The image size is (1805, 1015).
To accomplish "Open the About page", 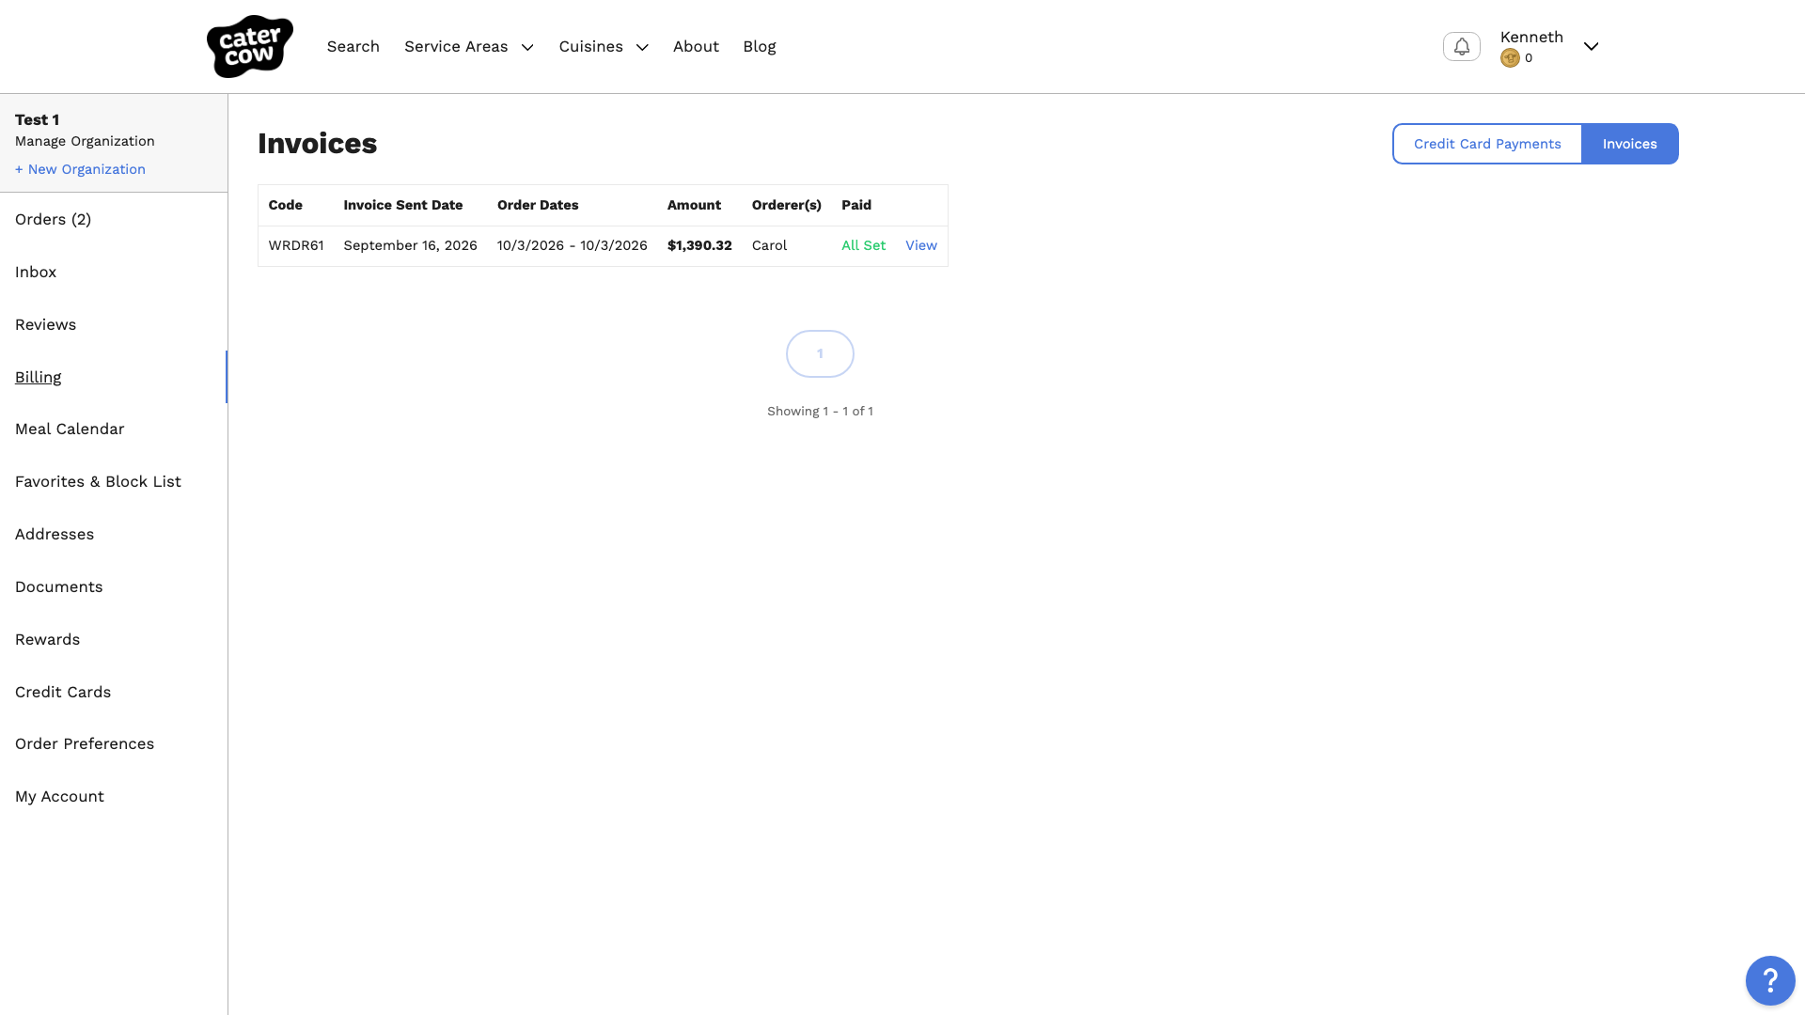I will click(696, 47).
